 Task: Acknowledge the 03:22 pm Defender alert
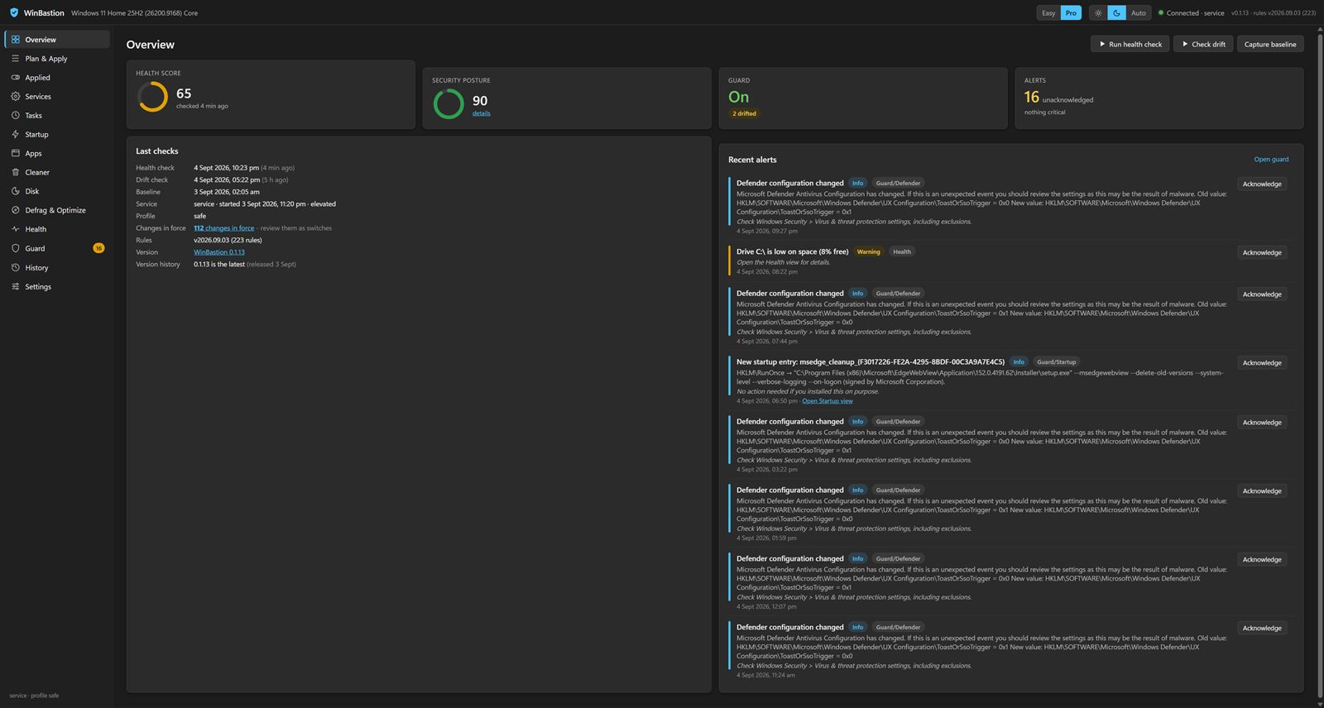click(x=1262, y=422)
